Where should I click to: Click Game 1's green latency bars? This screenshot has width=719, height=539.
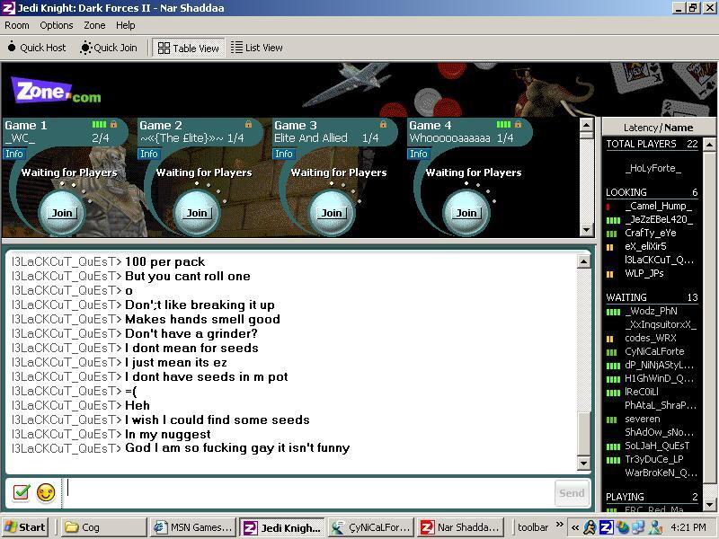tap(99, 124)
